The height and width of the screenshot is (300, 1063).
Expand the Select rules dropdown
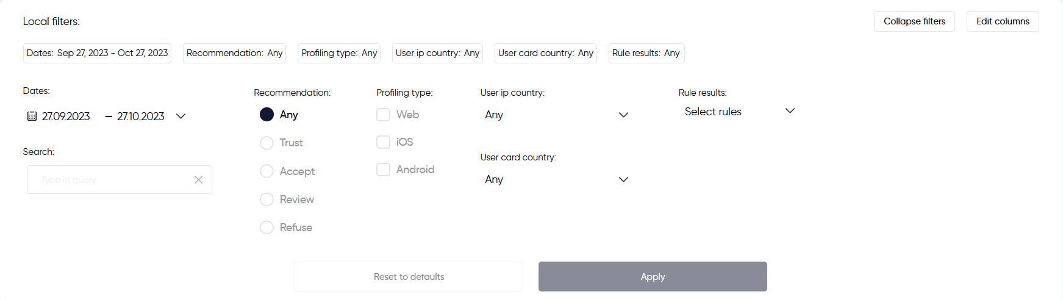coord(739,112)
